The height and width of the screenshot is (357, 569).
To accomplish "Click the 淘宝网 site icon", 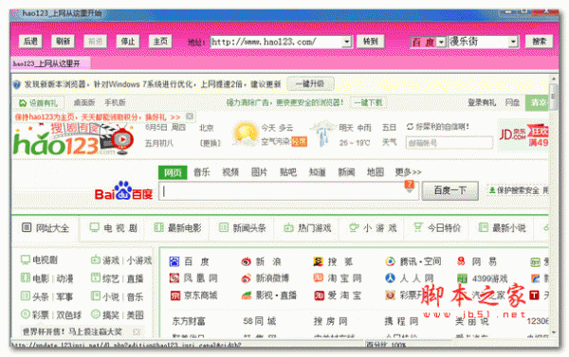I will tap(319, 278).
